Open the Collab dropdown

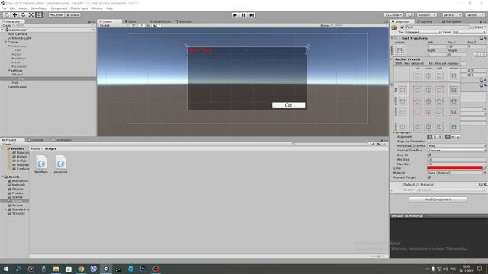tap(393, 15)
